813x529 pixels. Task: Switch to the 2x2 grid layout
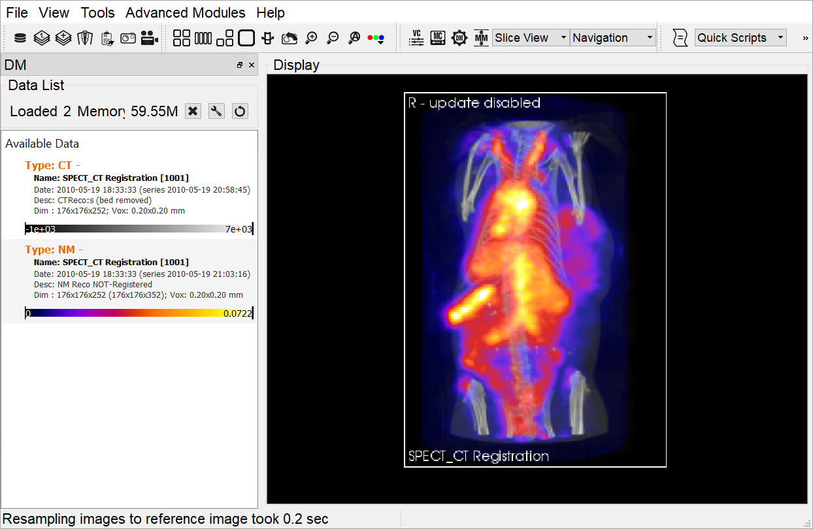click(x=182, y=38)
